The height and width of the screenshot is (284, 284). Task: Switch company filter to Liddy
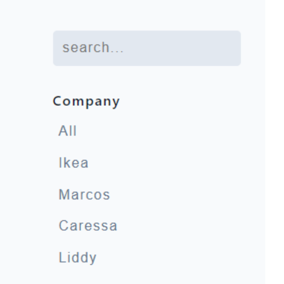[77, 257]
